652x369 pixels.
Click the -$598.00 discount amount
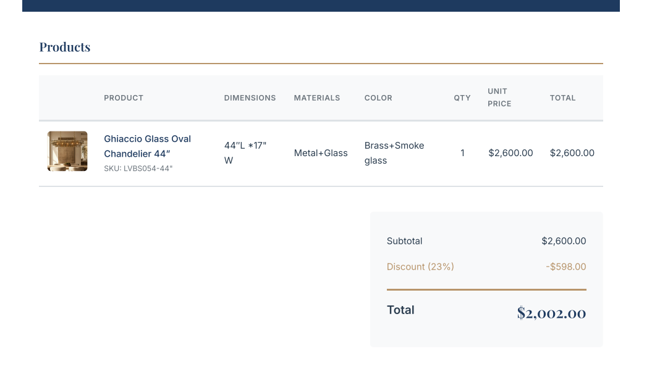566,267
